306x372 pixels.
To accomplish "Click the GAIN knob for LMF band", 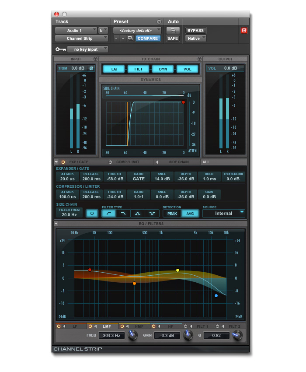I will [188, 336].
